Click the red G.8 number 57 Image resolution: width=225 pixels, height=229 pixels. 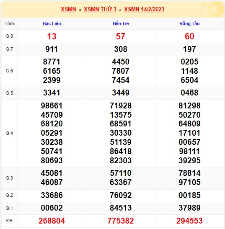pyautogui.click(x=121, y=36)
